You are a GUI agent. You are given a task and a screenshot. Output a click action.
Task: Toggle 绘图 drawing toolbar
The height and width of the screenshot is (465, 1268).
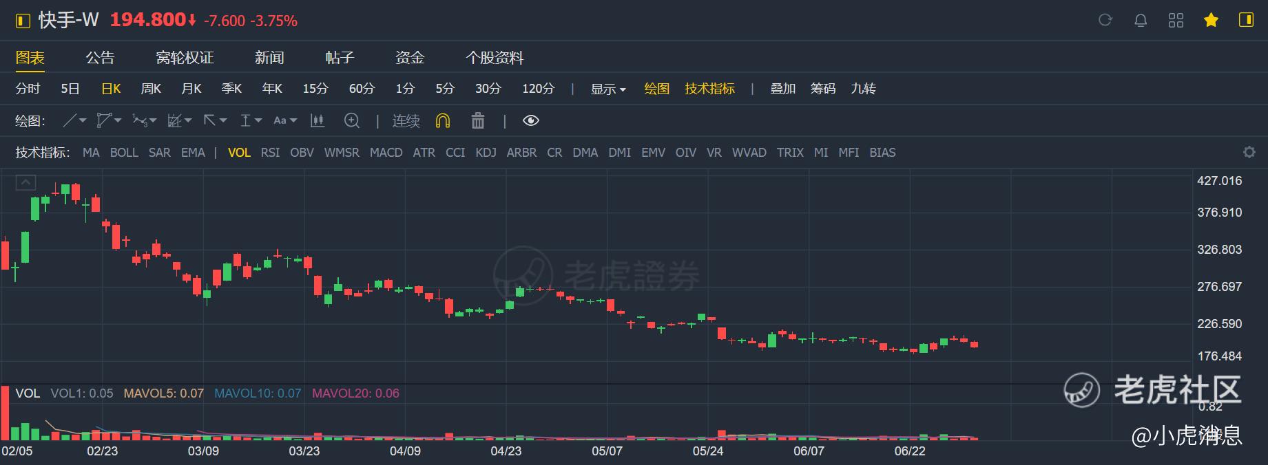point(656,89)
